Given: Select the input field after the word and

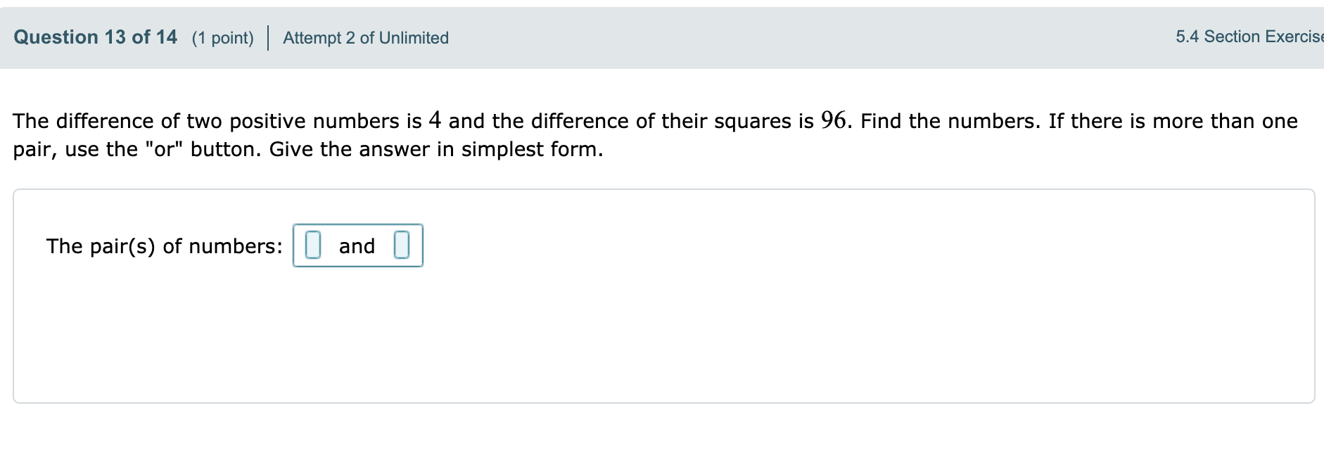Looking at the screenshot, I should (402, 245).
